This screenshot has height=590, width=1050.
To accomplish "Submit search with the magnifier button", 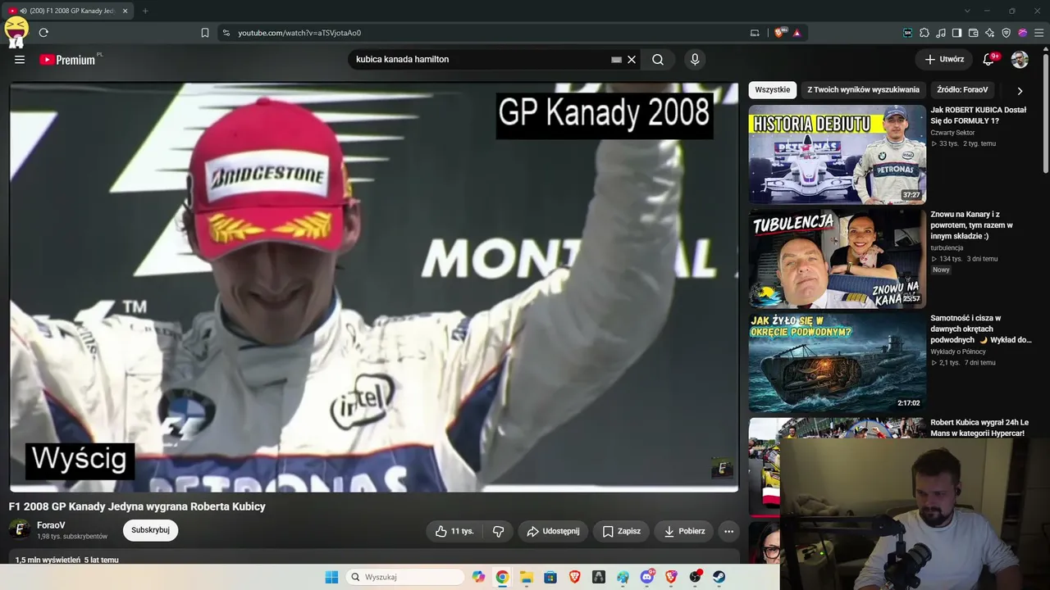I will 658,59.
